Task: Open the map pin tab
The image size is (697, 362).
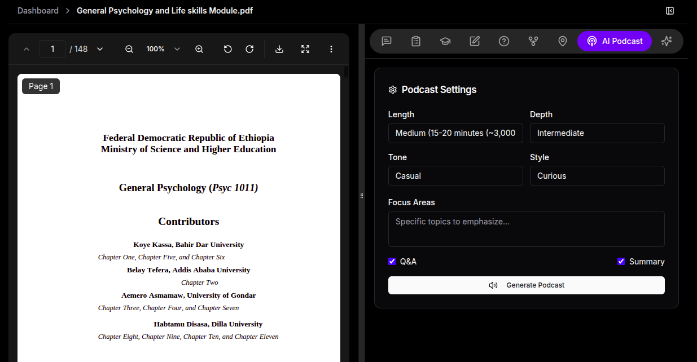Action: tap(563, 41)
